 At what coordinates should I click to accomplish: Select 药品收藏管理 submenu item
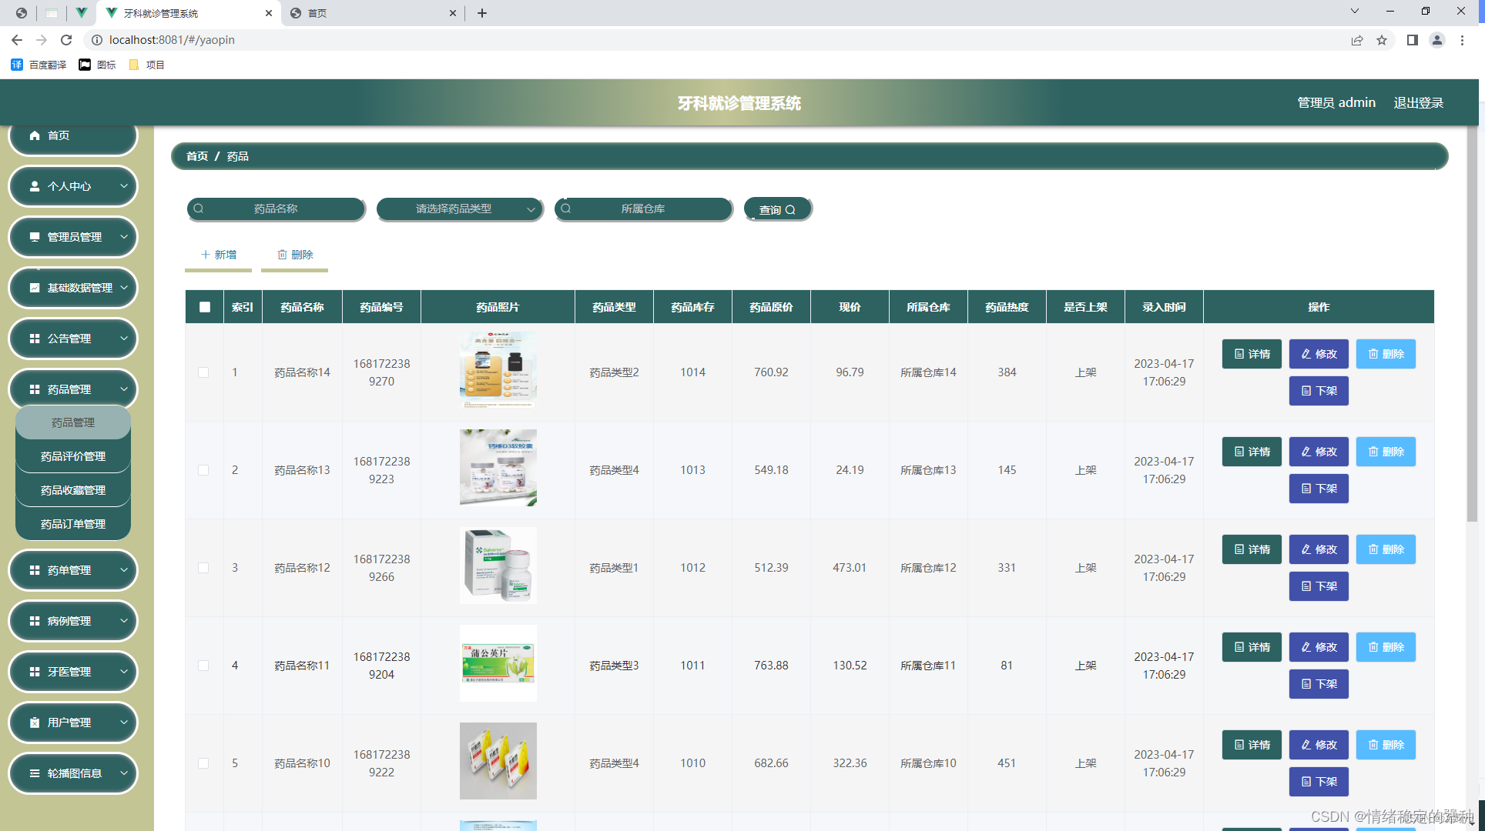coord(73,490)
